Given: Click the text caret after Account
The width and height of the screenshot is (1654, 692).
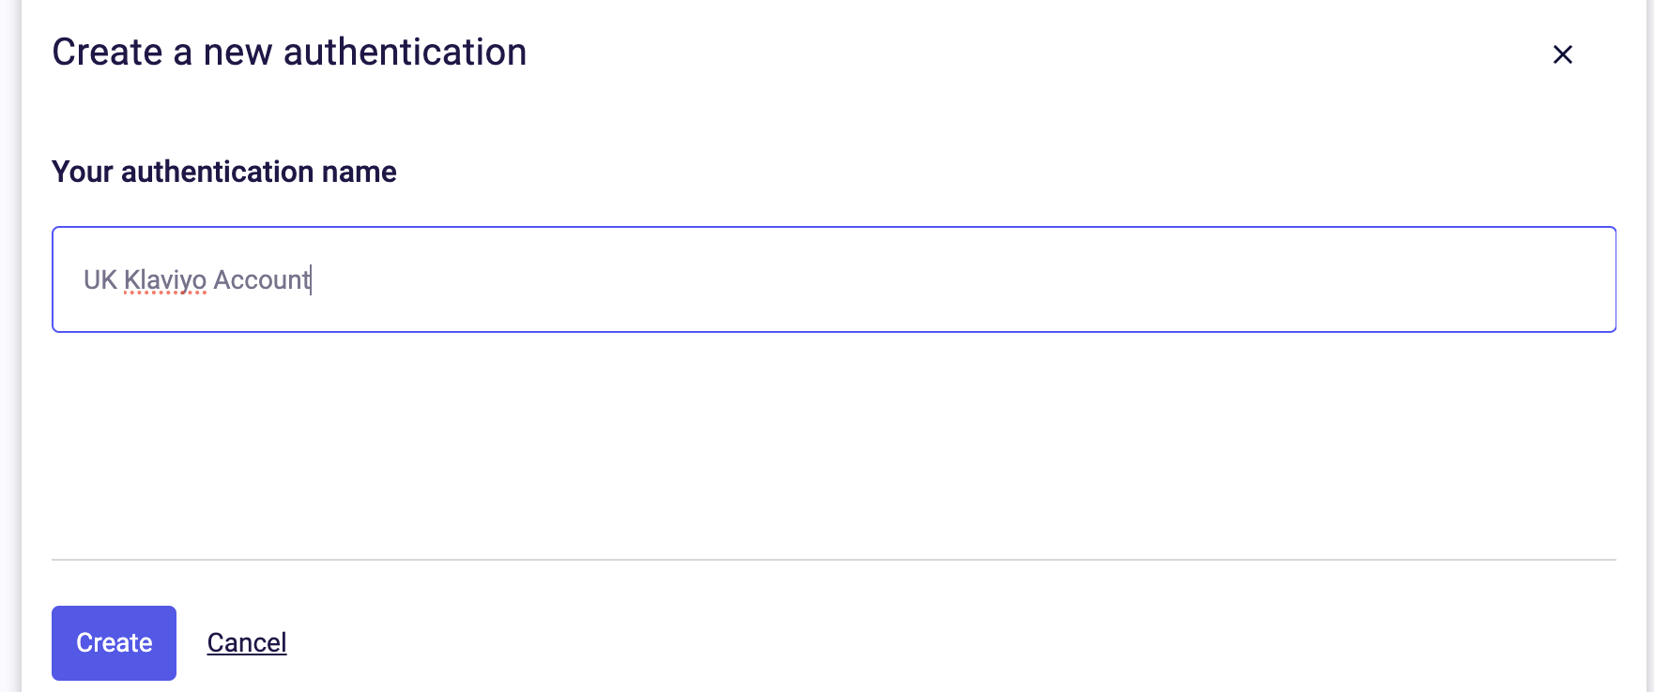Looking at the screenshot, I should 311,279.
